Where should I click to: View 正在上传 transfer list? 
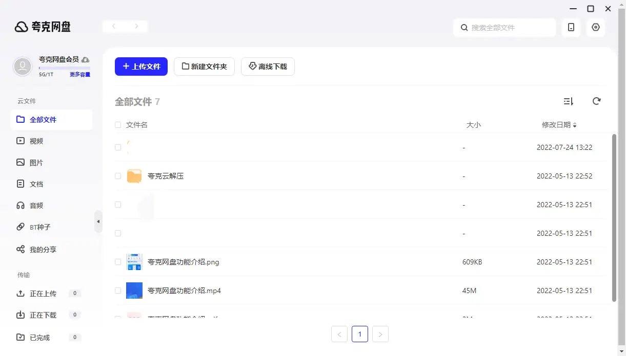[51, 294]
